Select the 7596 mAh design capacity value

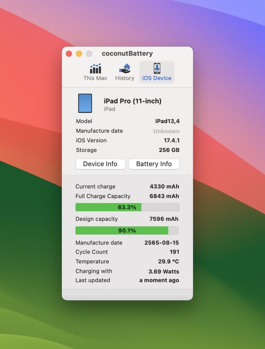(164, 219)
